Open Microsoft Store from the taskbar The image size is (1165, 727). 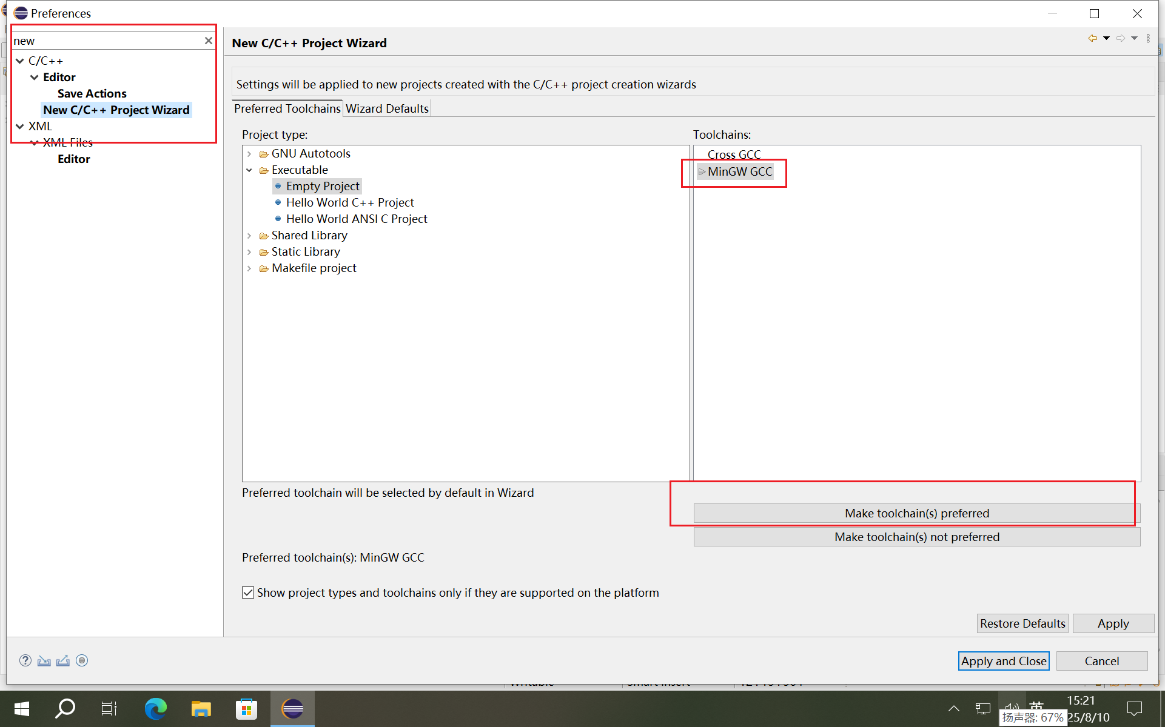[x=246, y=709]
